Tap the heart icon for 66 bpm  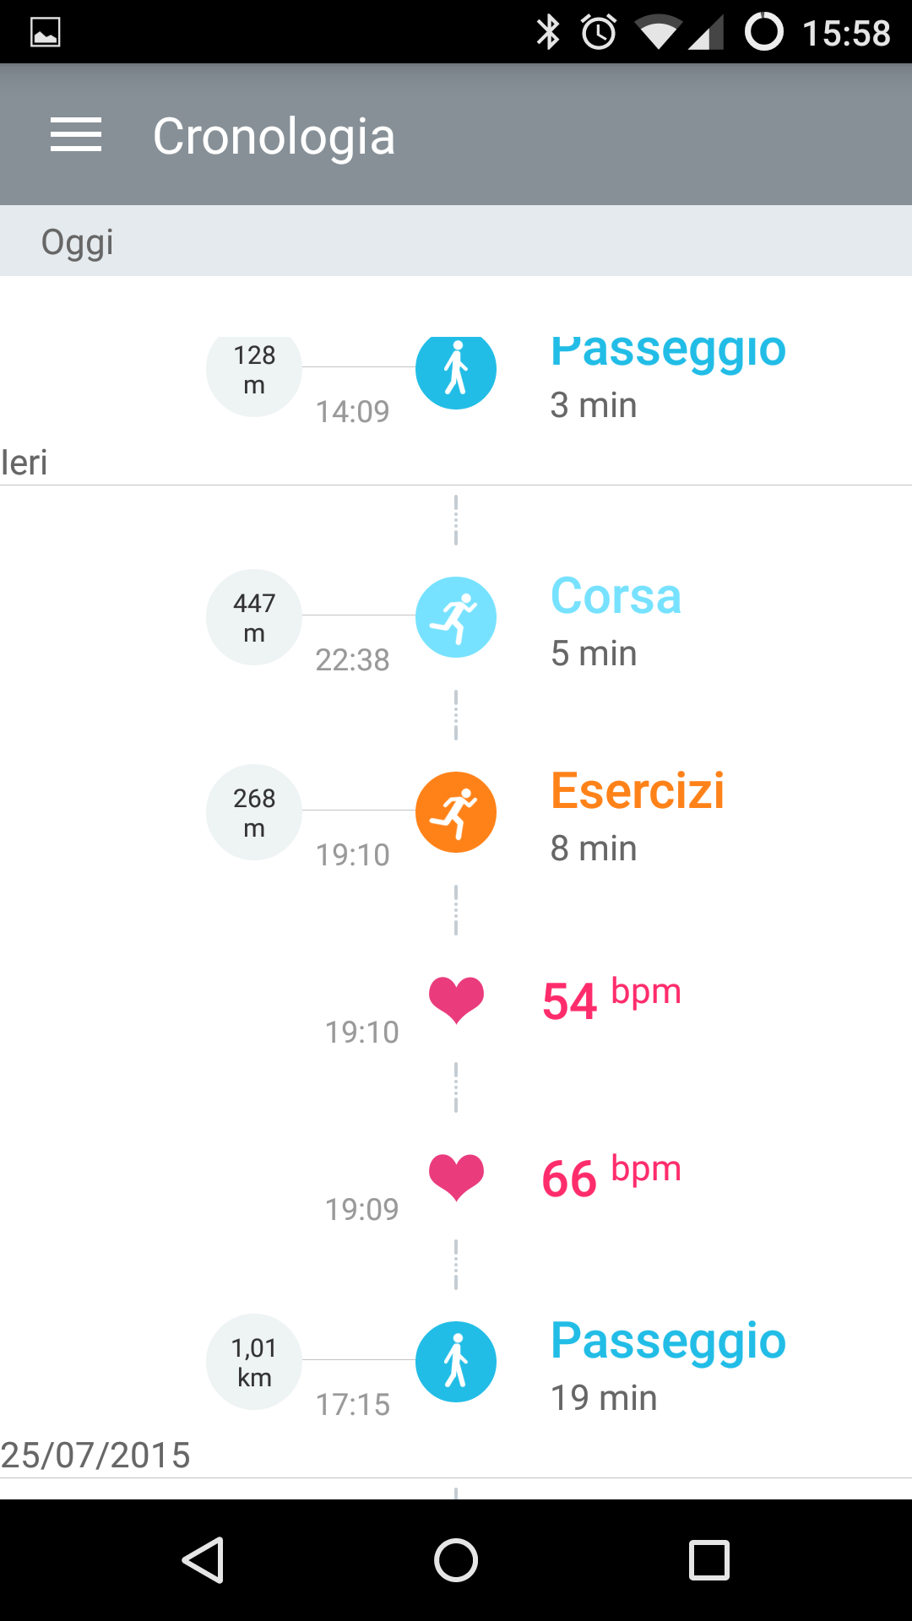point(456,1176)
